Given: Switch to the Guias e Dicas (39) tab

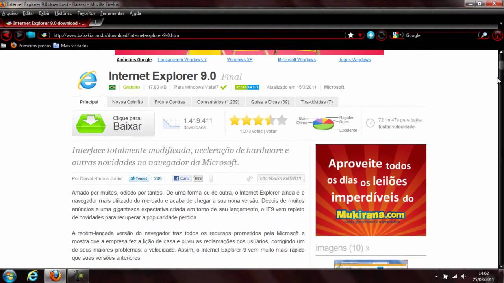Looking at the screenshot, I should tap(270, 102).
